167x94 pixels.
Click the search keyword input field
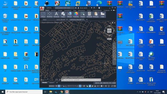coord(64,8)
